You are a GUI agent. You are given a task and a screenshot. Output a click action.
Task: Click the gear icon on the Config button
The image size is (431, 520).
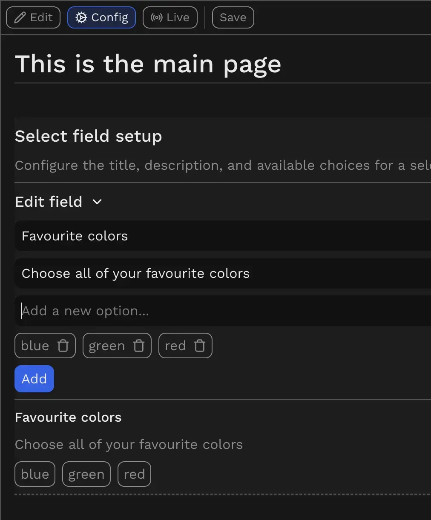pos(81,17)
